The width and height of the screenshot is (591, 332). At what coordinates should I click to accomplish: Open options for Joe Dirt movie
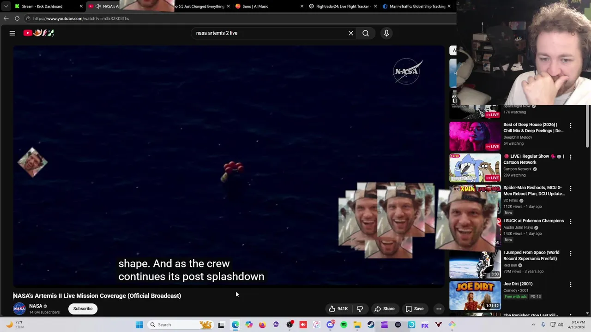coord(571,285)
